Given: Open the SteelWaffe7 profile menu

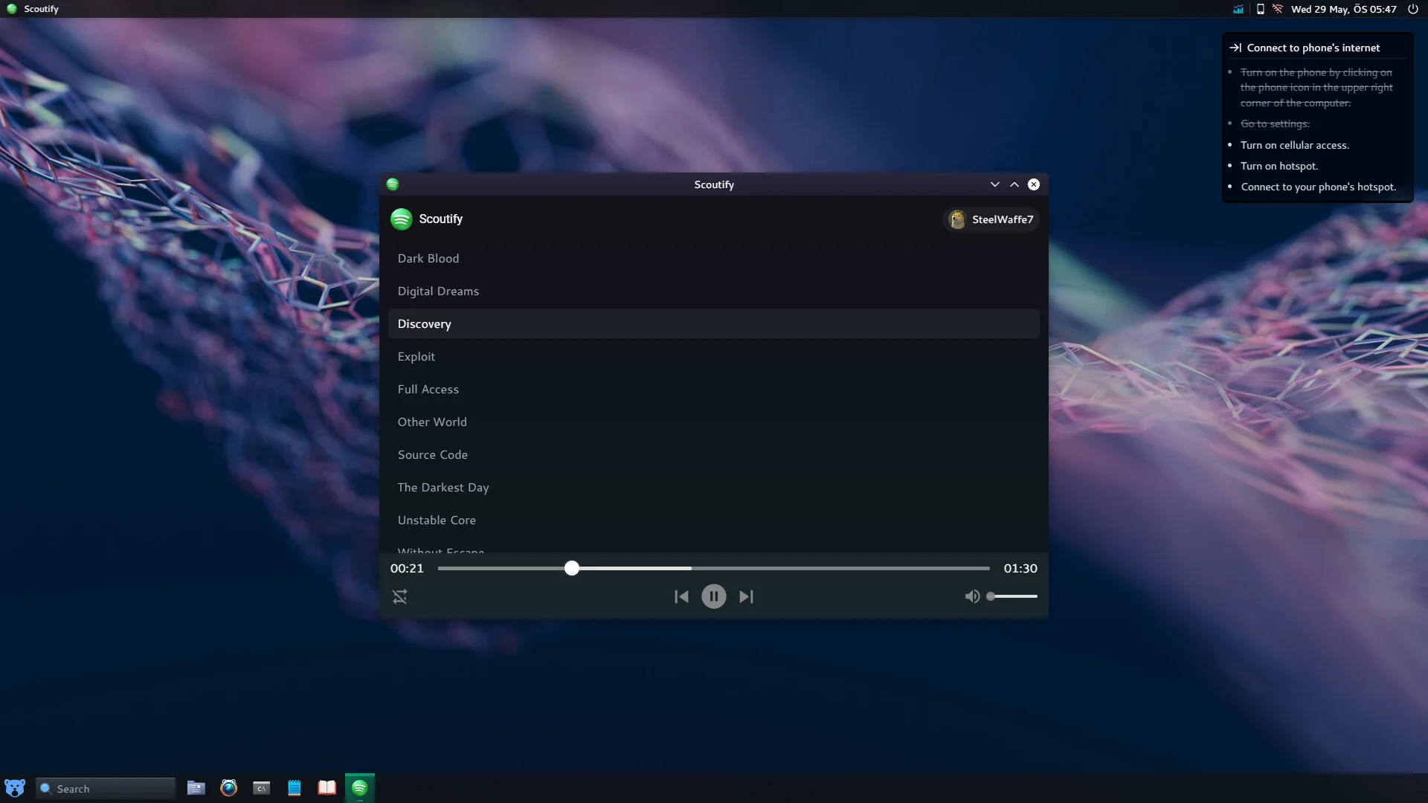Looking at the screenshot, I should [x=991, y=219].
